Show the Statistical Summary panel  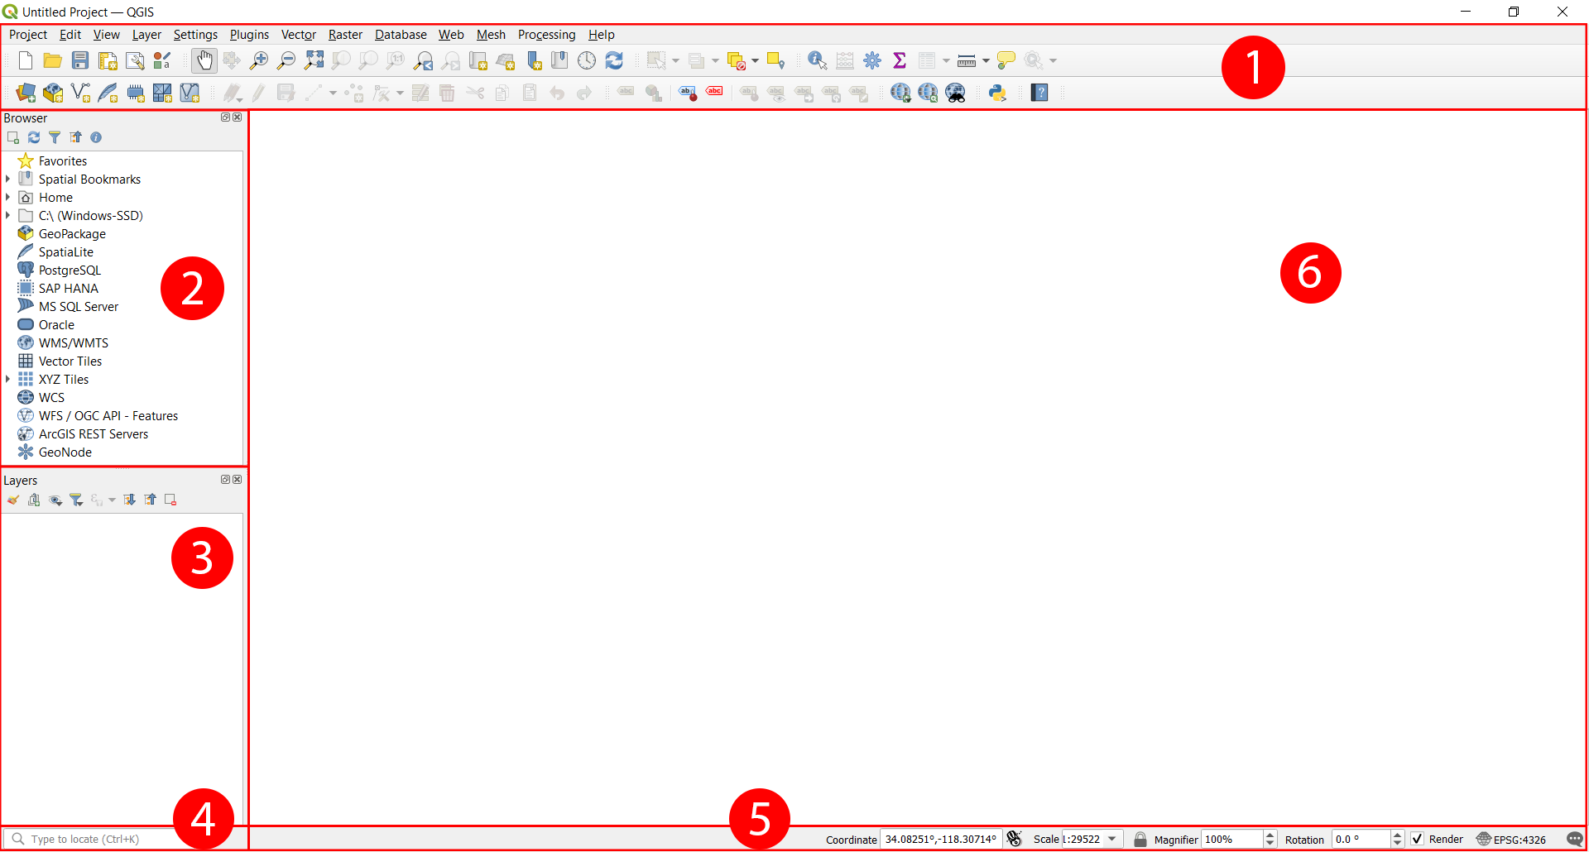(x=900, y=60)
